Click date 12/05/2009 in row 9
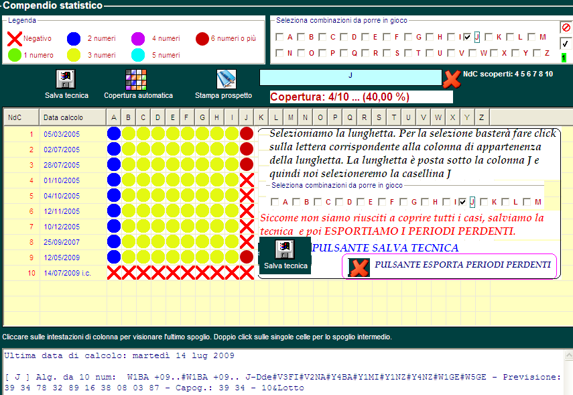 (x=62, y=258)
